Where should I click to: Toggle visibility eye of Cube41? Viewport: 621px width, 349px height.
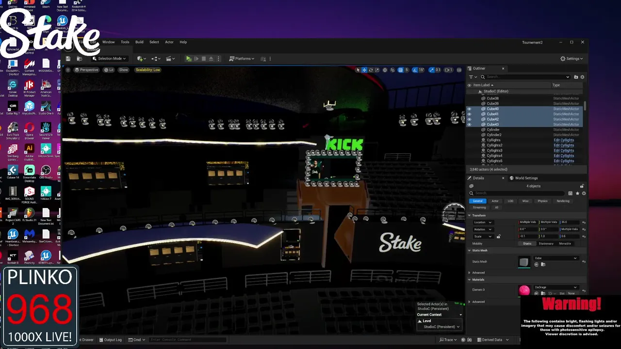469,114
